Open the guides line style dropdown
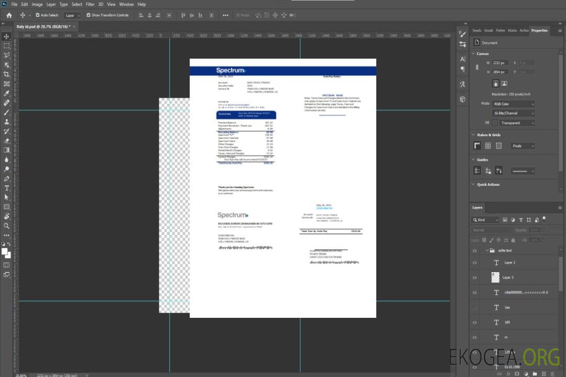 pyautogui.click(x=523, y=171)
